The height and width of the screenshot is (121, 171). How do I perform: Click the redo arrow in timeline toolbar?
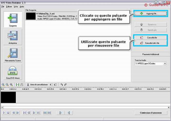pyautogui.click(x=65, y=85)
